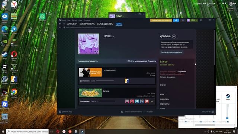
Task: Open the notification center on the taskbar
Action: tap(234, 131)
